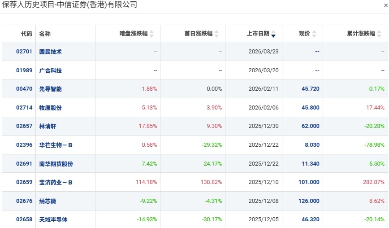
Task: Sort by 现价 column
Action: 307,34
